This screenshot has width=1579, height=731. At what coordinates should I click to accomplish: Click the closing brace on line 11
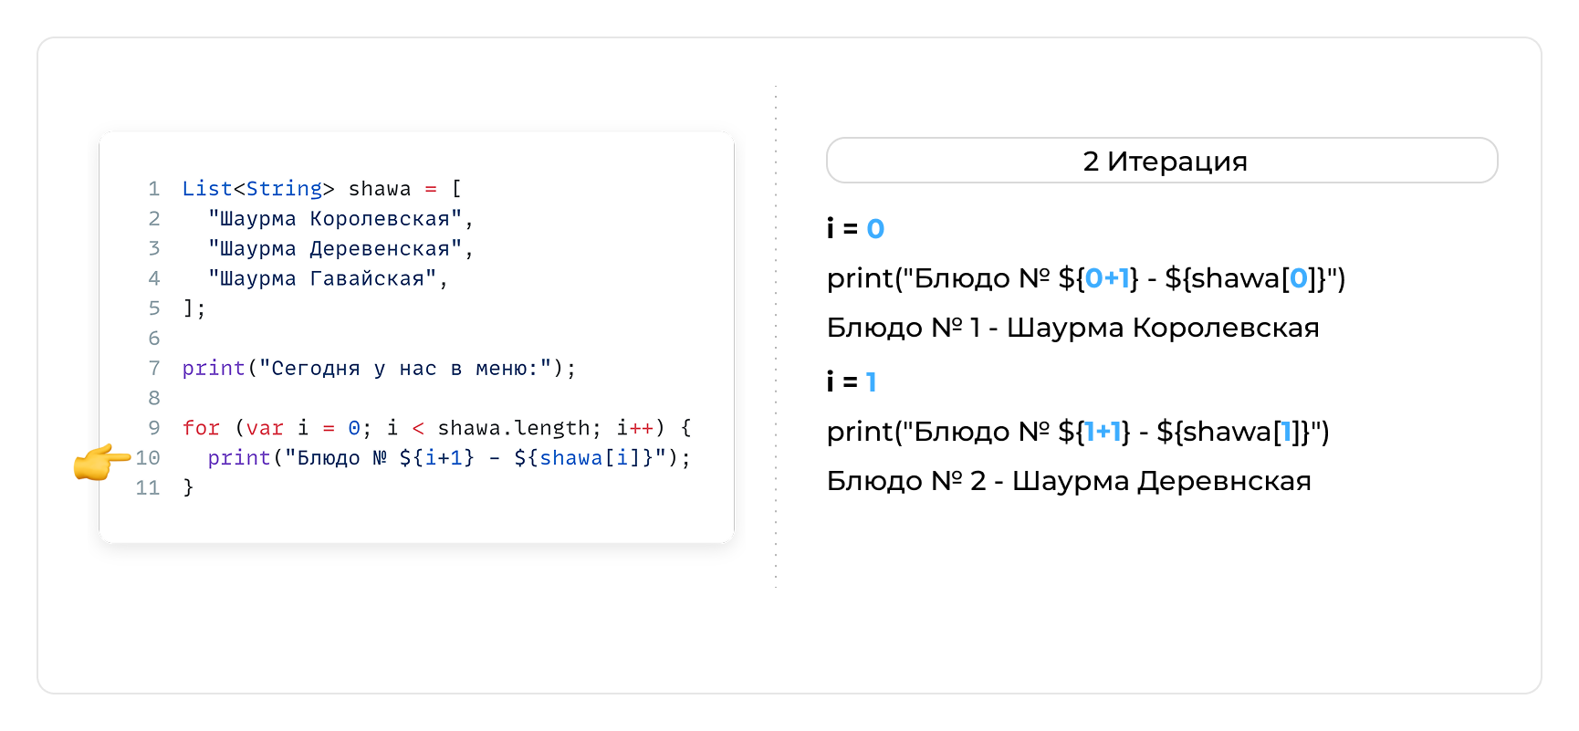click(x=188, y=488)
